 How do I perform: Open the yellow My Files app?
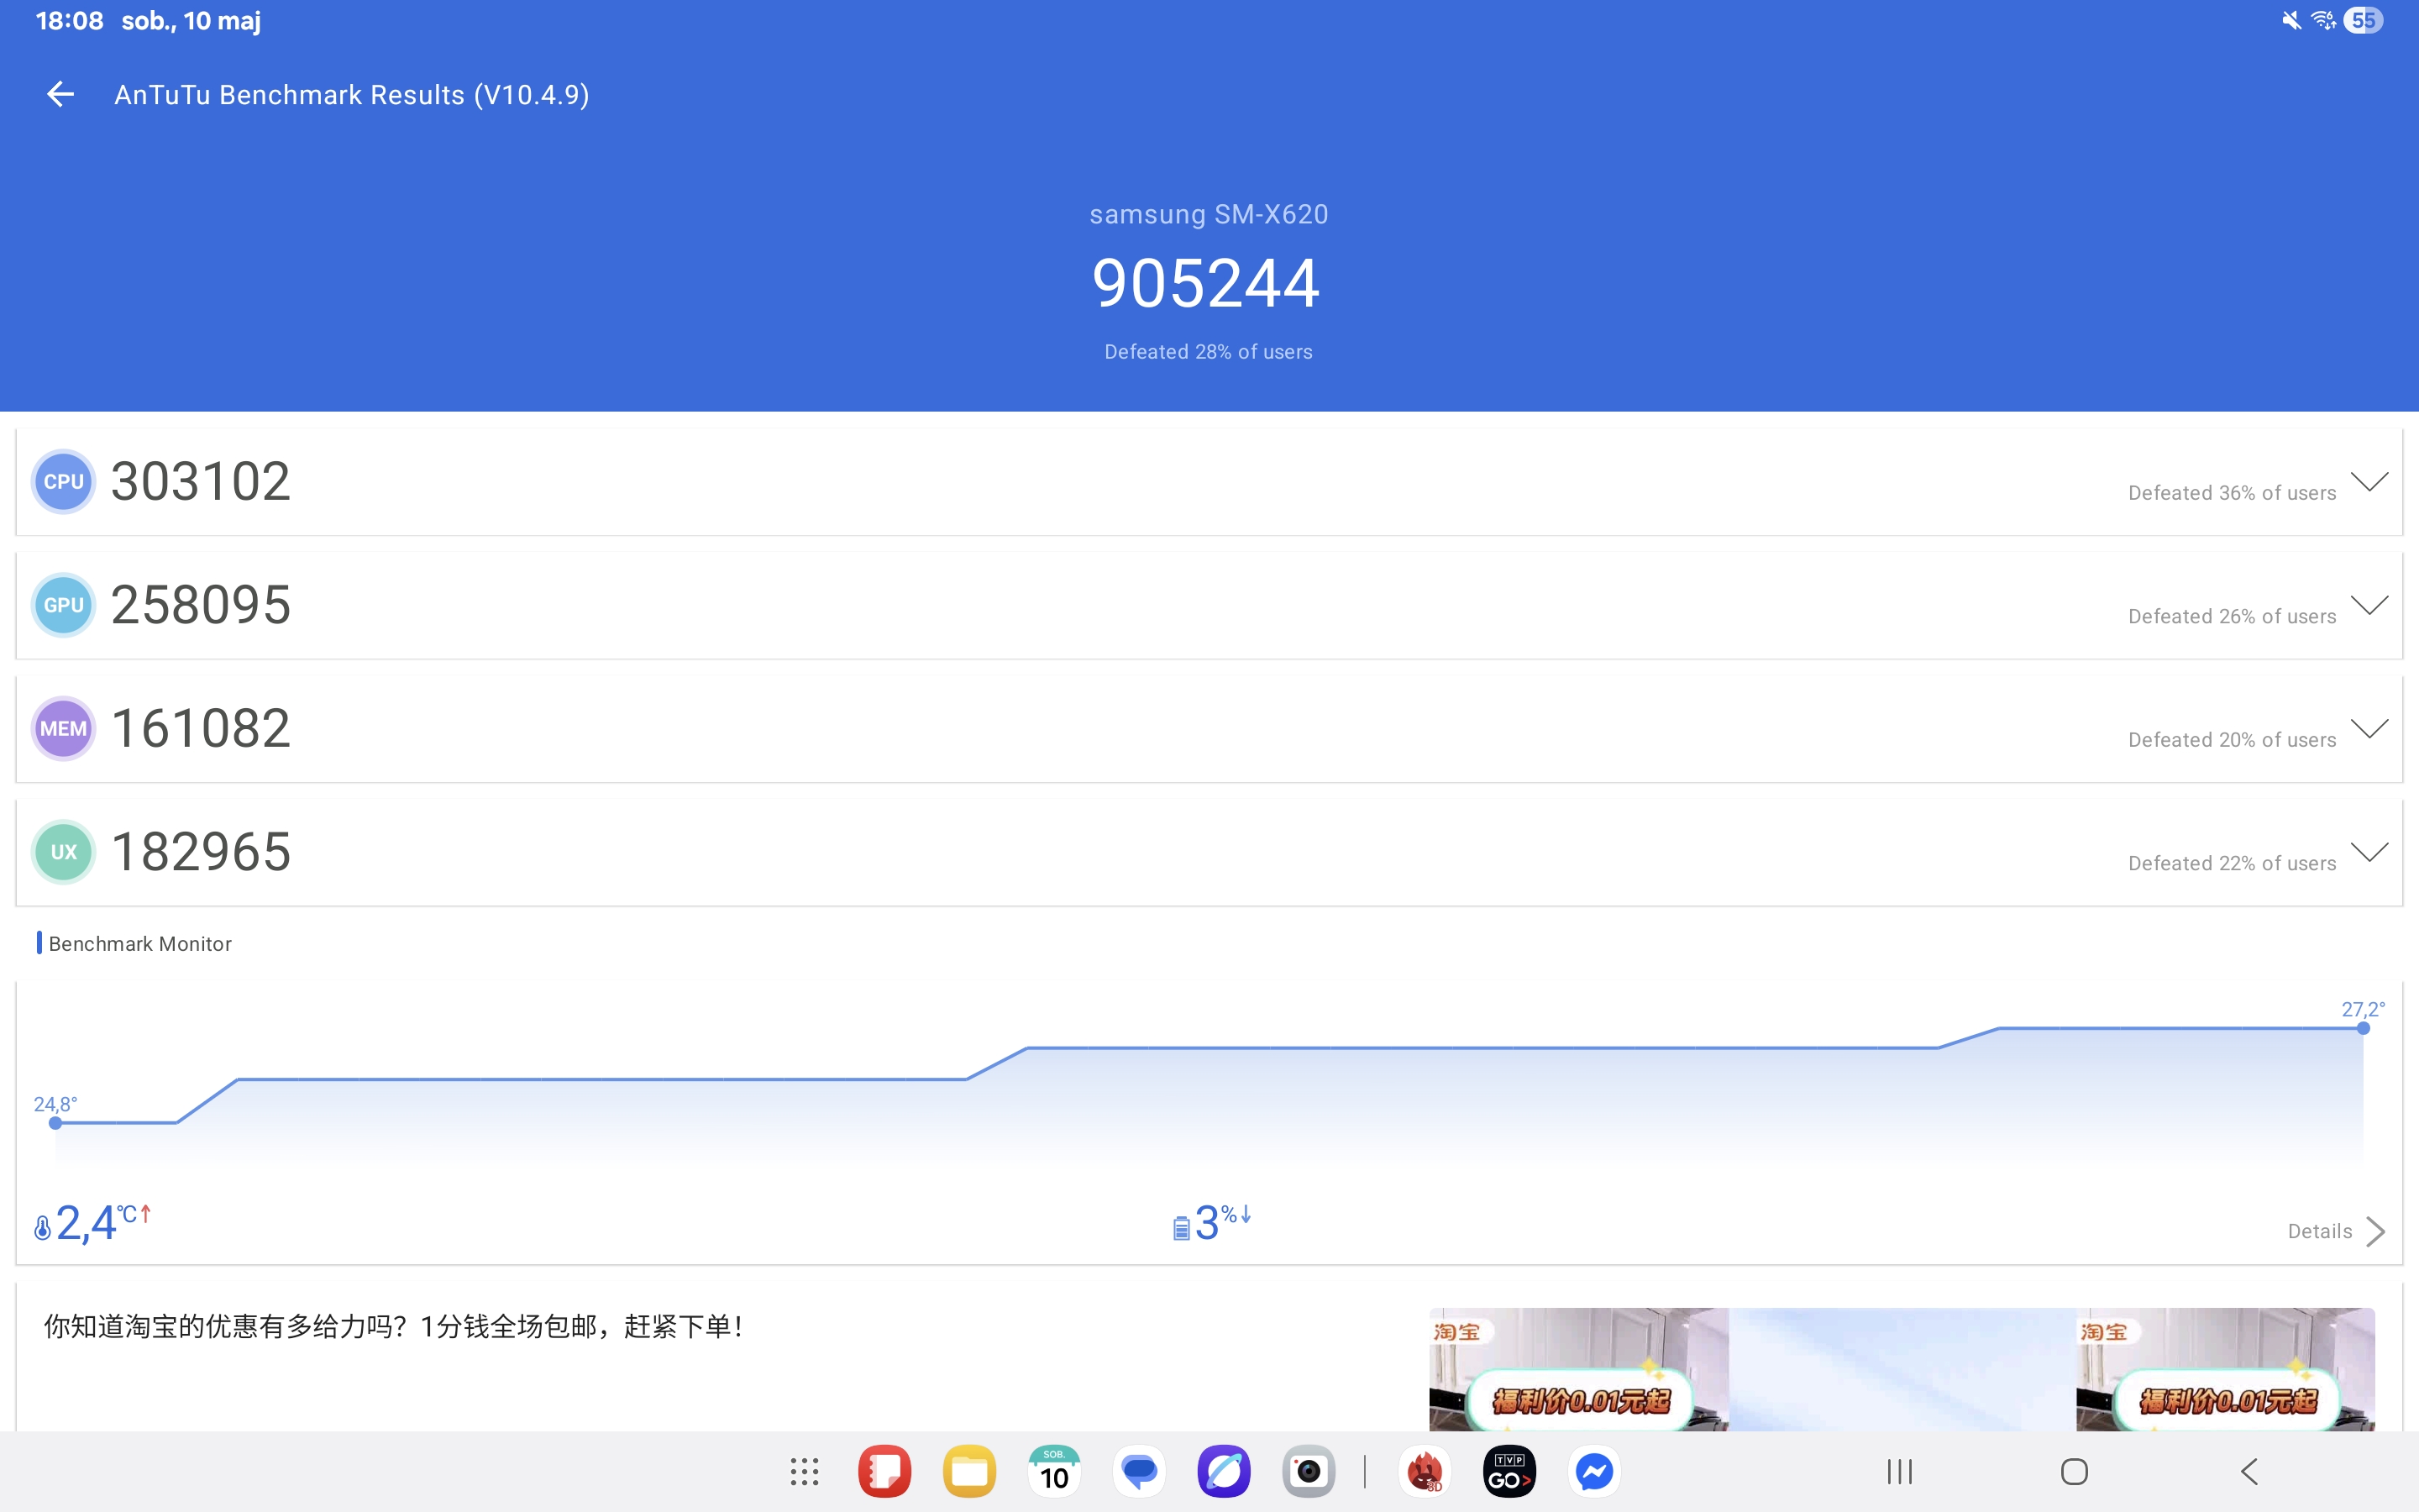(x=969, y=1471)
